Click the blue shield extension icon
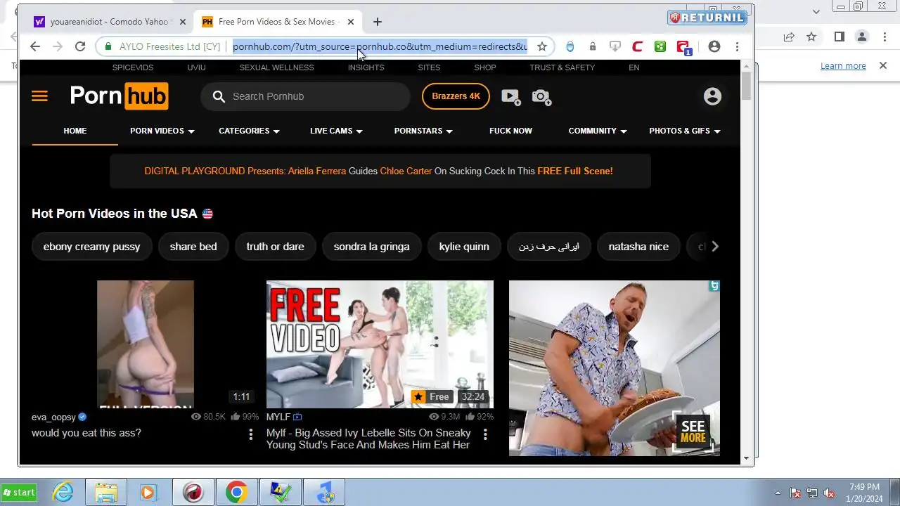The width and height of the screenshot is (900, 506). coord(570,46)
